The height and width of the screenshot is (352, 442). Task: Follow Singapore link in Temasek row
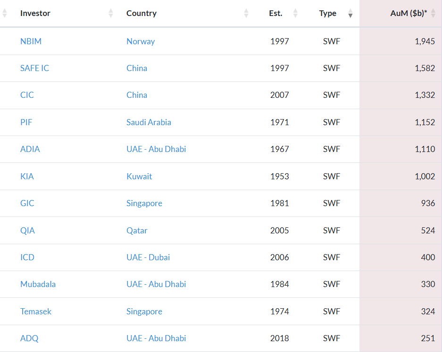tap(144, 312)
